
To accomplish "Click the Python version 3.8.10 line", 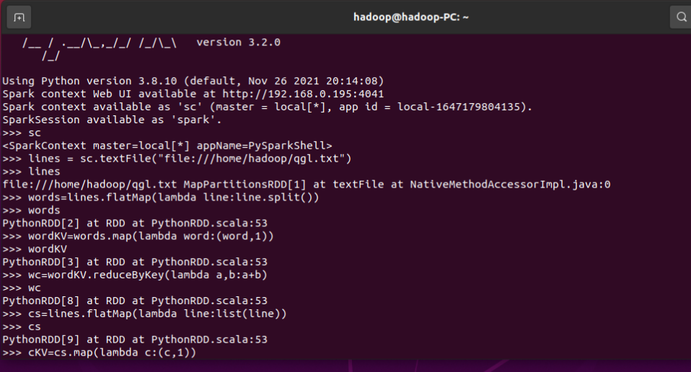I will click(193, 81).
